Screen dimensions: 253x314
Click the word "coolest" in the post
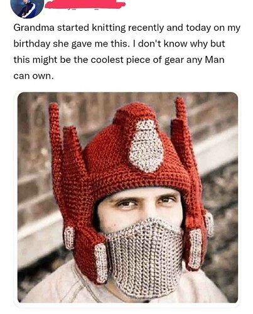click(107, 60)
